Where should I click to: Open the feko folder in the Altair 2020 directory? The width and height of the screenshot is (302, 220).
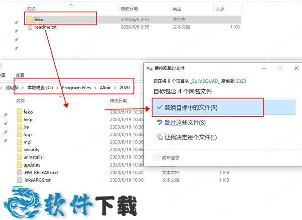[28, 112]
